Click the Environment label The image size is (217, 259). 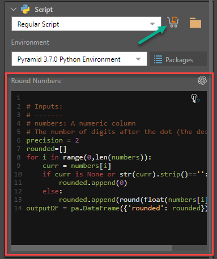coord(30,42)
